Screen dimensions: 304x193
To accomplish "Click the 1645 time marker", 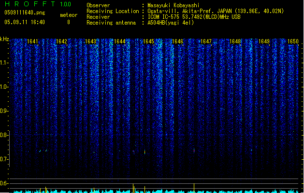I will (x=148, y=41).
